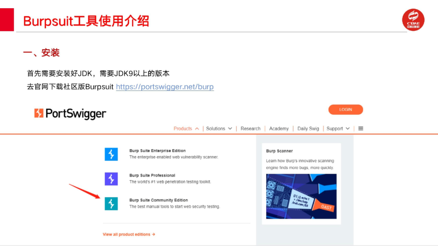Collapse the Products menu chevron

pos(197,129)
